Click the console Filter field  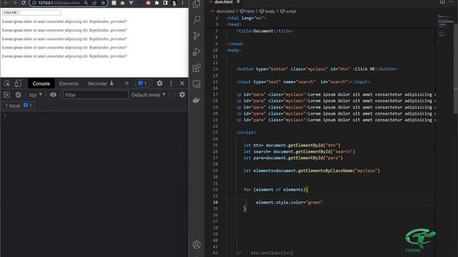[x=95, y=95]
